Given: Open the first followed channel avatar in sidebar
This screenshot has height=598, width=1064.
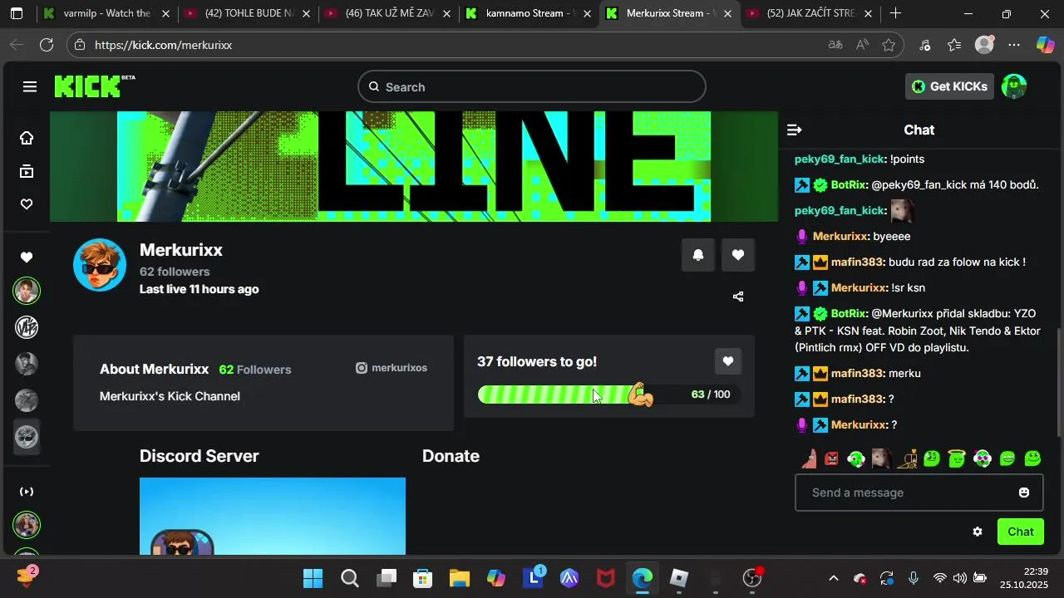Looking at the screenshot, I should coord(27,291).
